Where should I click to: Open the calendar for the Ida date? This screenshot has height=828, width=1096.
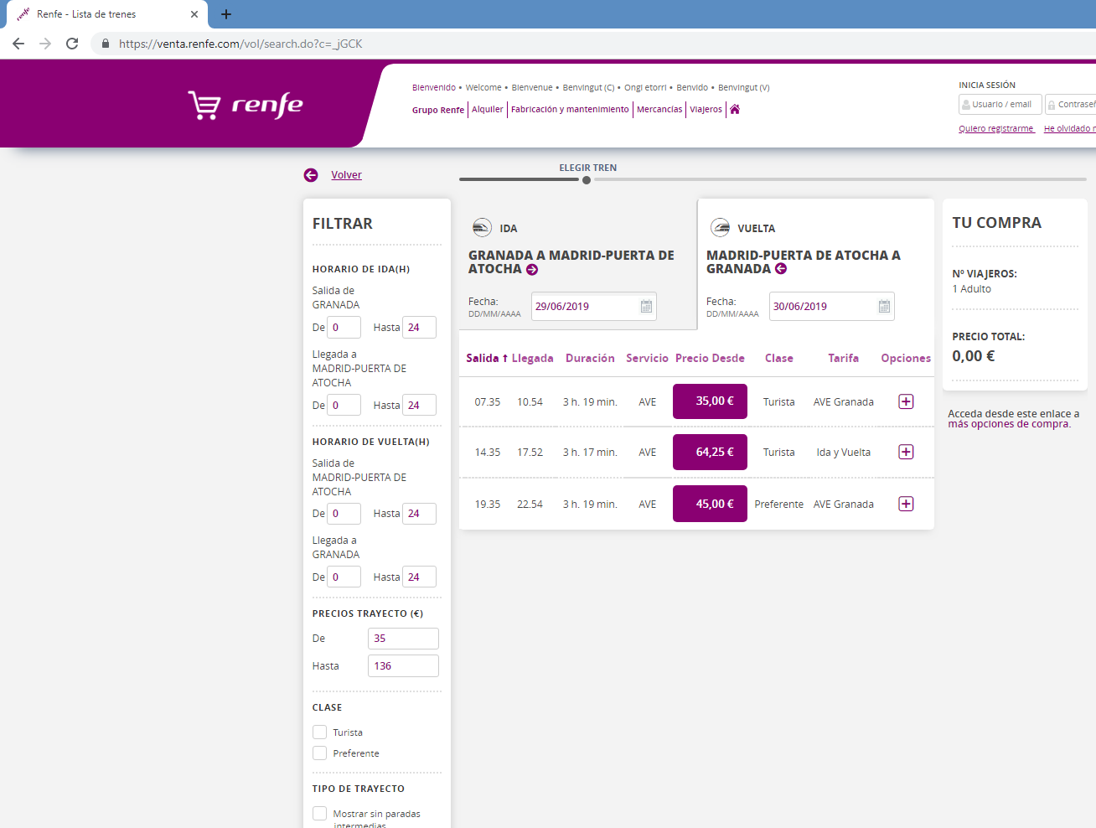coord(646,307)
